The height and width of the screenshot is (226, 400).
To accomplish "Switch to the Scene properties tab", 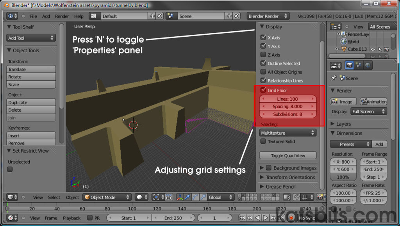I will [359, 66].
